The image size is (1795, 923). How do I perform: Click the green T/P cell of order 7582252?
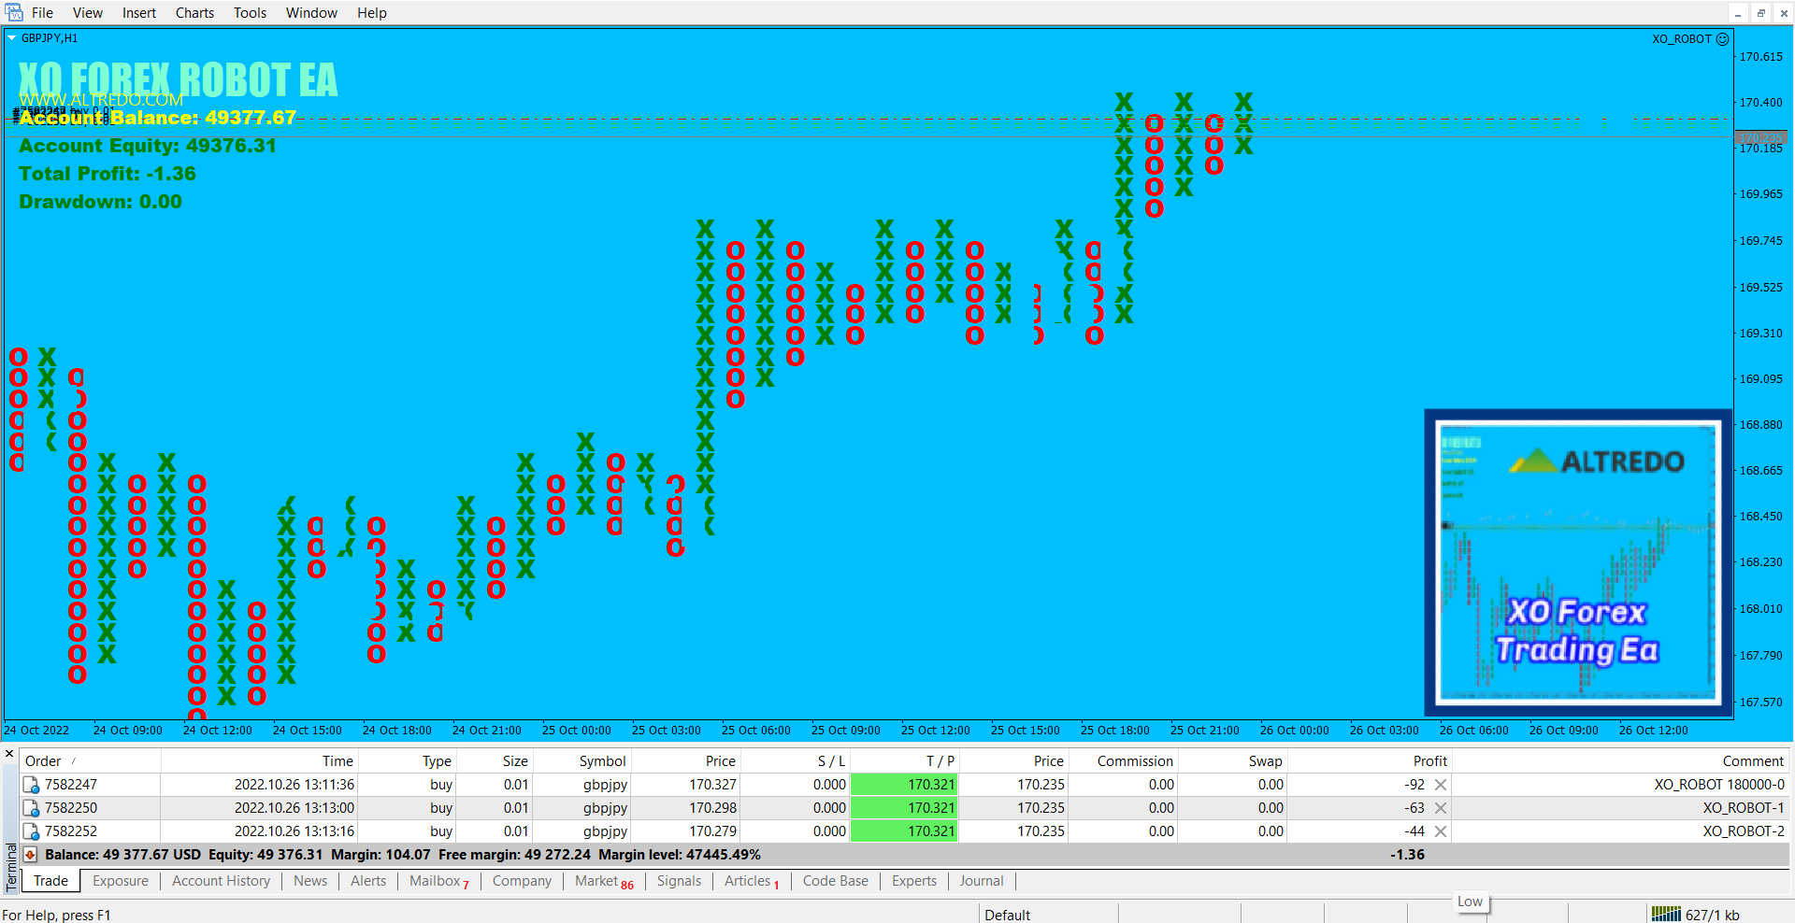(x=903, y=831)
